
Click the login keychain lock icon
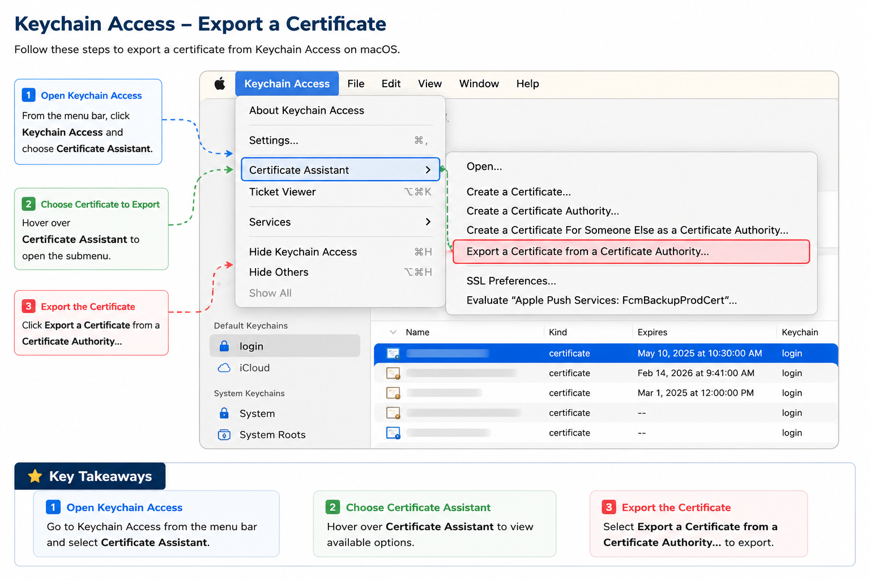pyautogui.click(x=224, y=346)
